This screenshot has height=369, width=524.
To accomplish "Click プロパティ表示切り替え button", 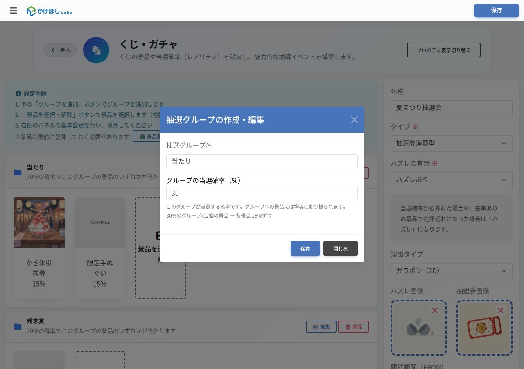I will point(444,50).
